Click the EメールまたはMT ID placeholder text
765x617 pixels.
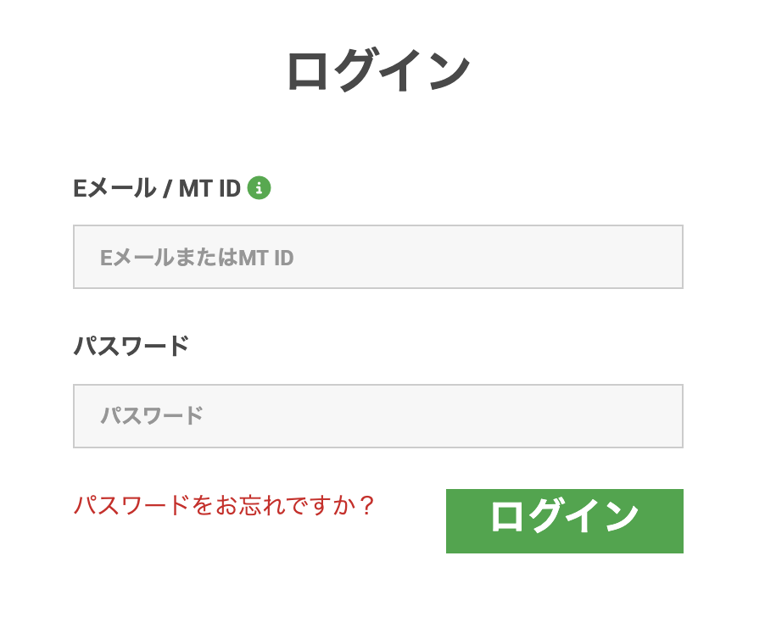[x=197, y=258]
